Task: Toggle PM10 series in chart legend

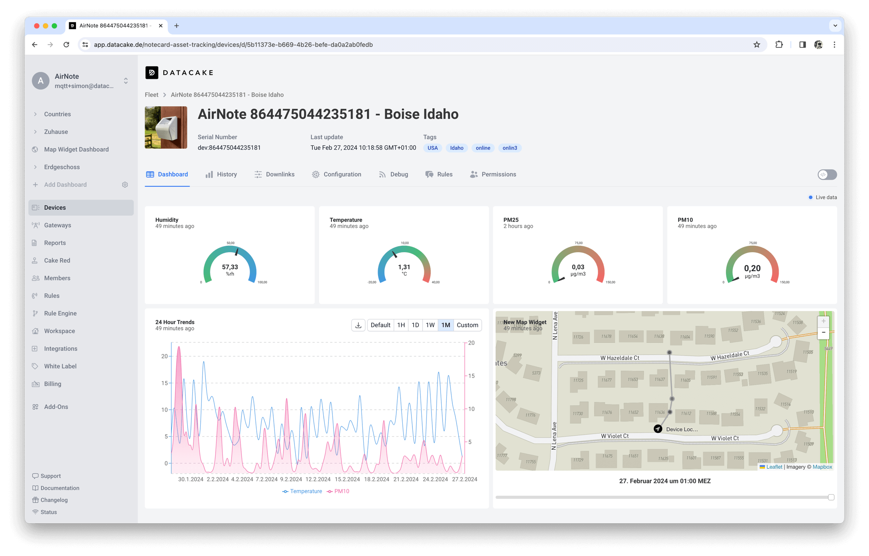Action: coord(338,491)
